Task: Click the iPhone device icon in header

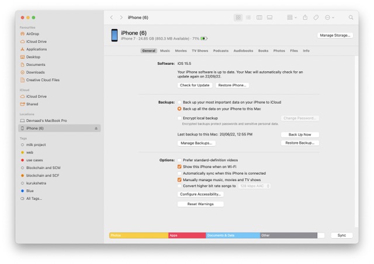Action: click(x=115, y=35)
